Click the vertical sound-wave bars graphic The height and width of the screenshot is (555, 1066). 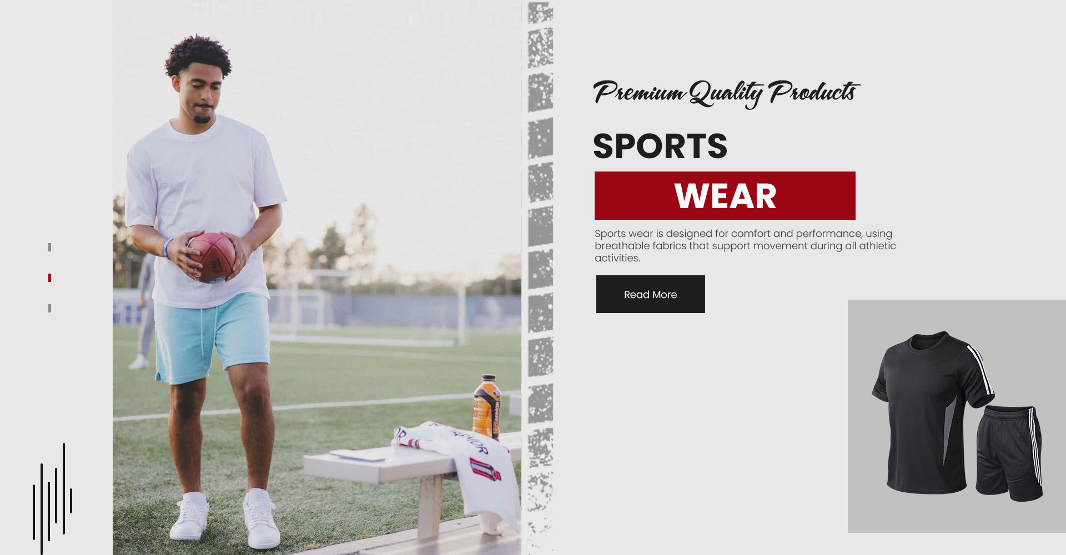pyautogui.click(x=52, y=498)
